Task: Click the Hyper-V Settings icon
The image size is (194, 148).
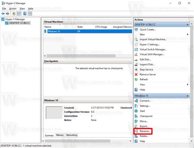Action: (x=136, y=45)
